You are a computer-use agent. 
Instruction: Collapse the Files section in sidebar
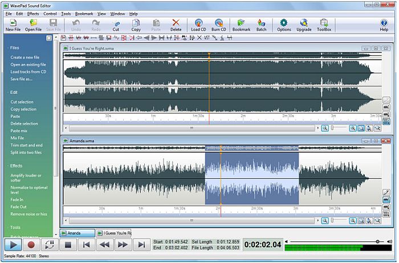(x=15, y=48)
